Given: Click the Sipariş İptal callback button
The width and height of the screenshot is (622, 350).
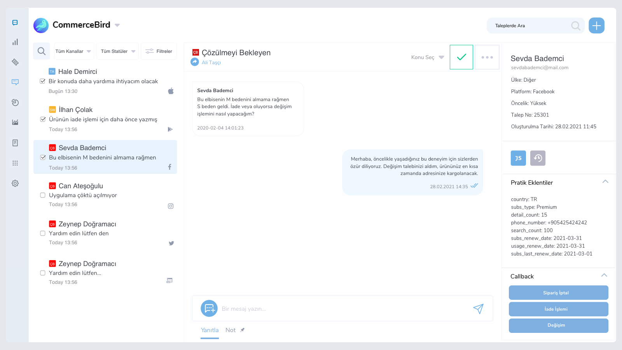Looking at the screenshot, I should [x=559, y=293].
